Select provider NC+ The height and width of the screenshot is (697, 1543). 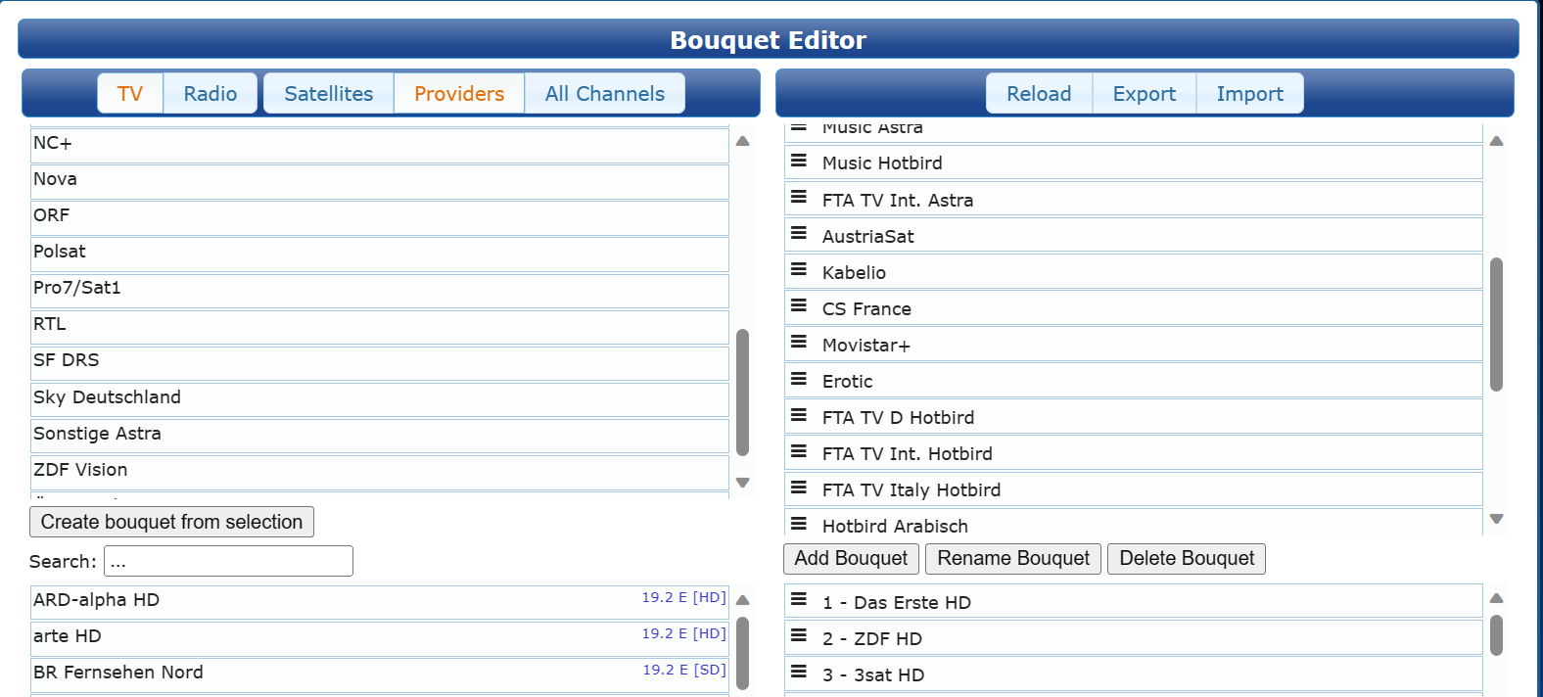coord(380,145)
